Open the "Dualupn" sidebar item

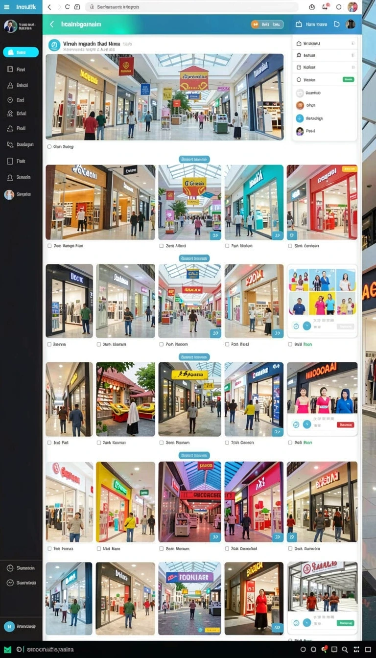[x=21, y=144]
